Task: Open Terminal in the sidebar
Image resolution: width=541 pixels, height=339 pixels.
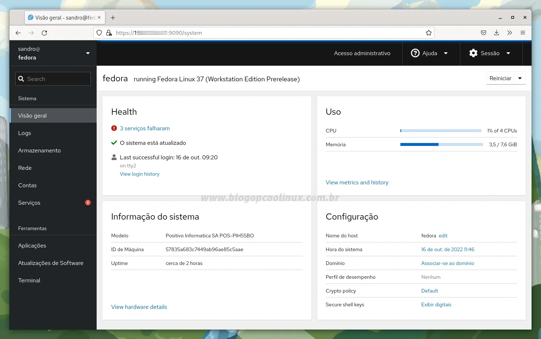Action: (53, 280)
